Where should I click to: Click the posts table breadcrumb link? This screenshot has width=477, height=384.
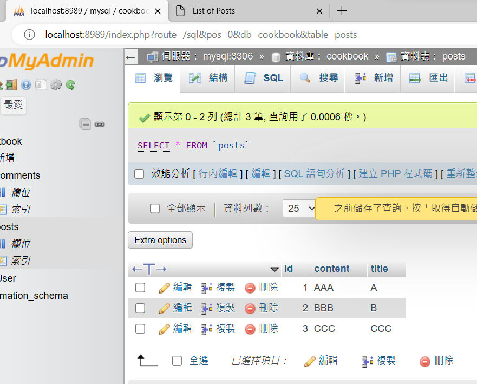454,56
